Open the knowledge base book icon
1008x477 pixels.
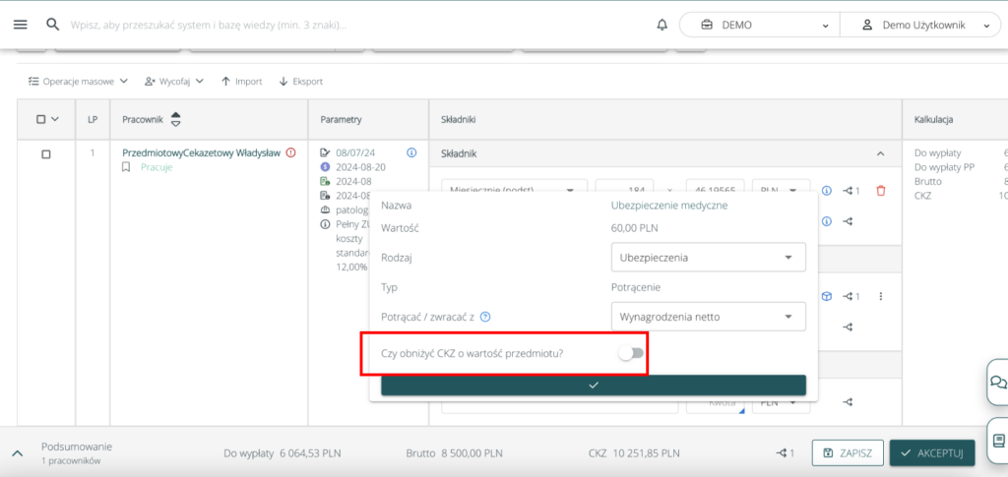[x=997, y=440]
